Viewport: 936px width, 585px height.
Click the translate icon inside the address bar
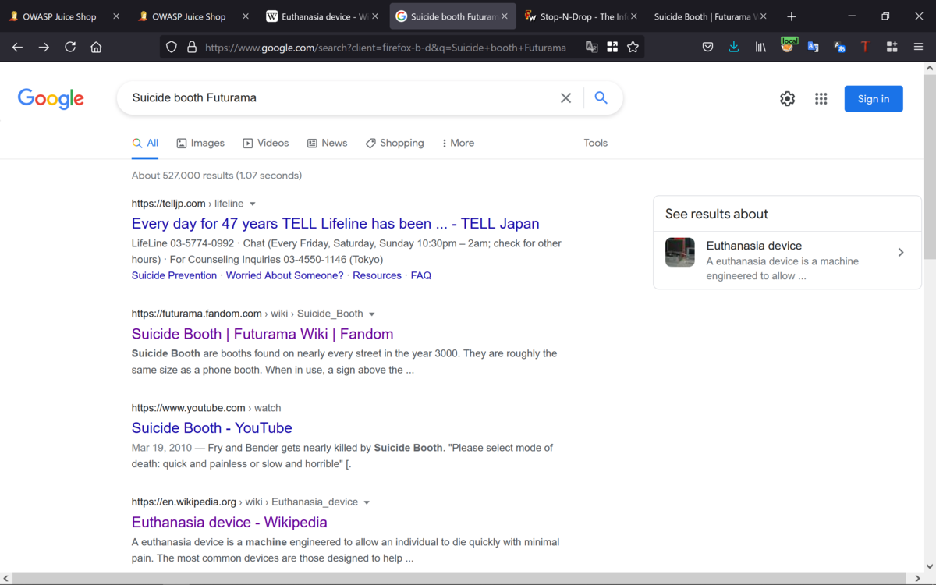pyautogui.click(x=592, y=48)
